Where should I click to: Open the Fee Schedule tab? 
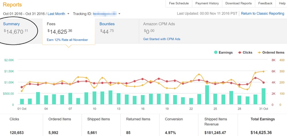[x=179, y=3]
